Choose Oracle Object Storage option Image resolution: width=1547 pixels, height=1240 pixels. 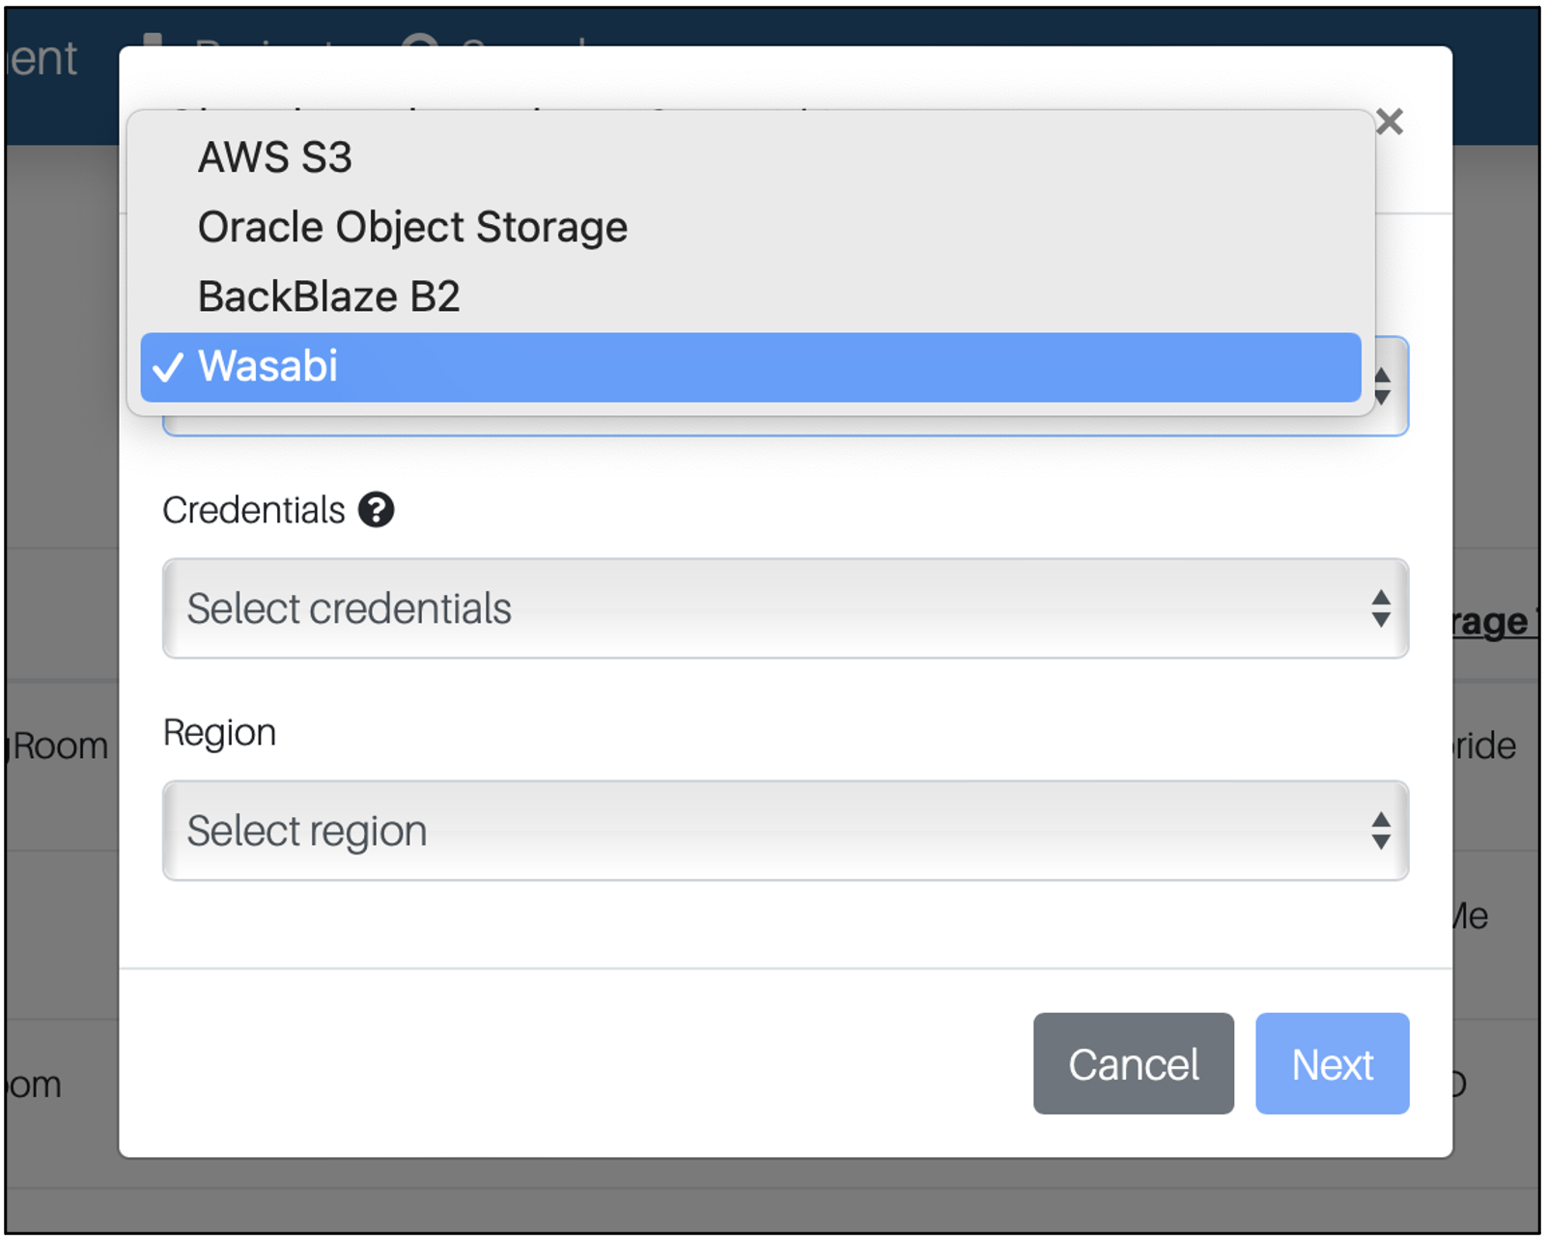coord(750,227)
